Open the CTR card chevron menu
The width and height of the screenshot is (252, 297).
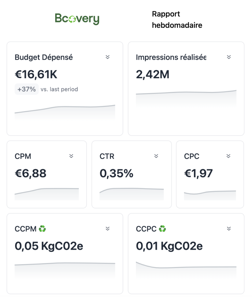point(156,156)
